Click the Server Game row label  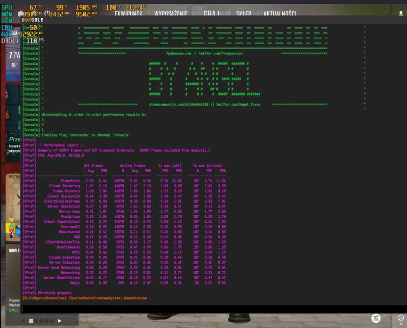click(x=69, y=211)
